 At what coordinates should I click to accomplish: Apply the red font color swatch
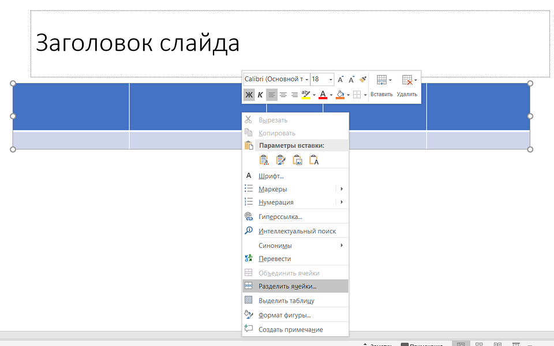click(323, 95)
